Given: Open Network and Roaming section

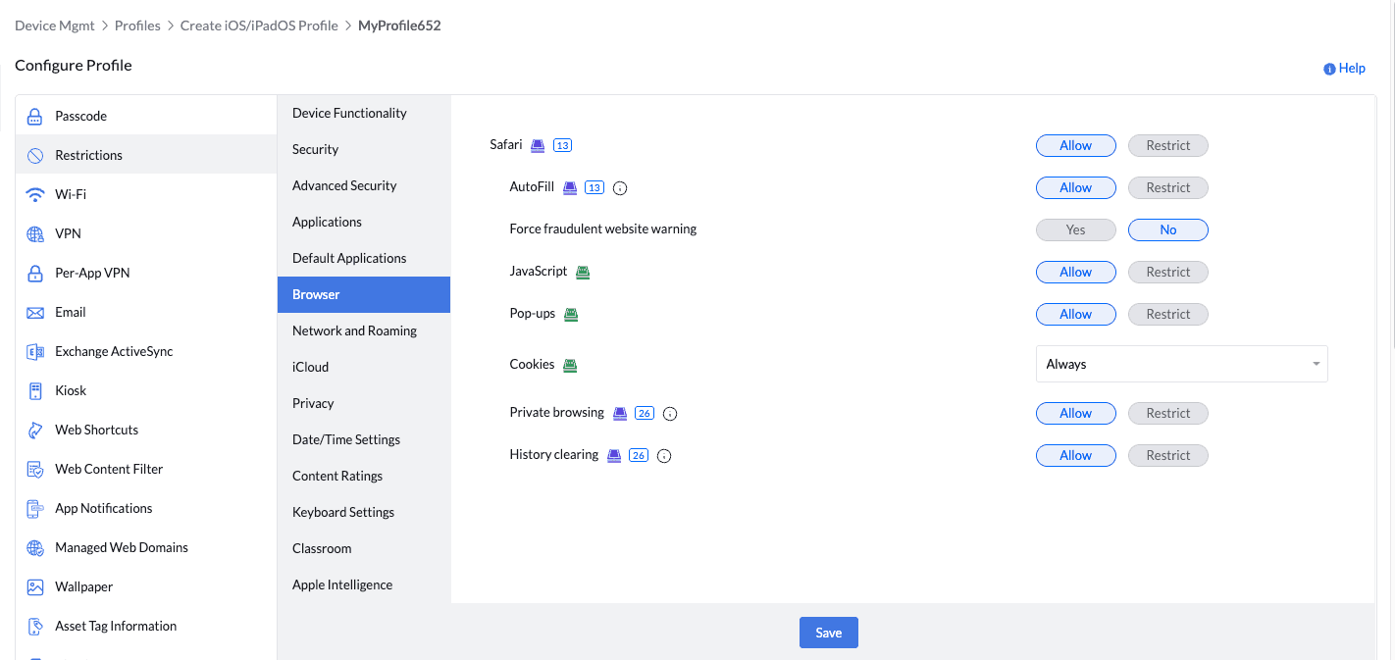Looking at the screenshot, I should (x=364, y=330).
